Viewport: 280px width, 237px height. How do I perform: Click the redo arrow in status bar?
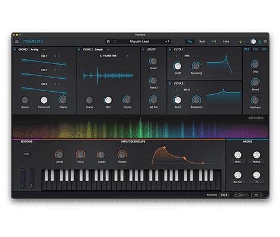246,195
